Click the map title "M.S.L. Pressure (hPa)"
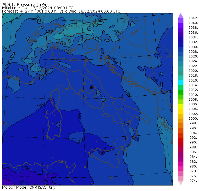This screenshot has width=199, height=191. [x=25, y=4]
